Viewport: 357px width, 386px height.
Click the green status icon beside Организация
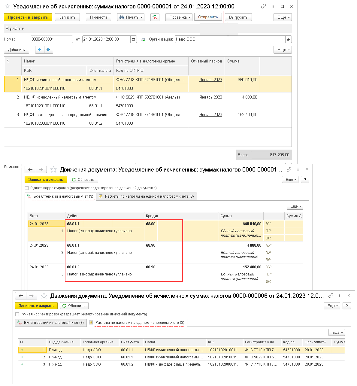[x=143, y=39]
